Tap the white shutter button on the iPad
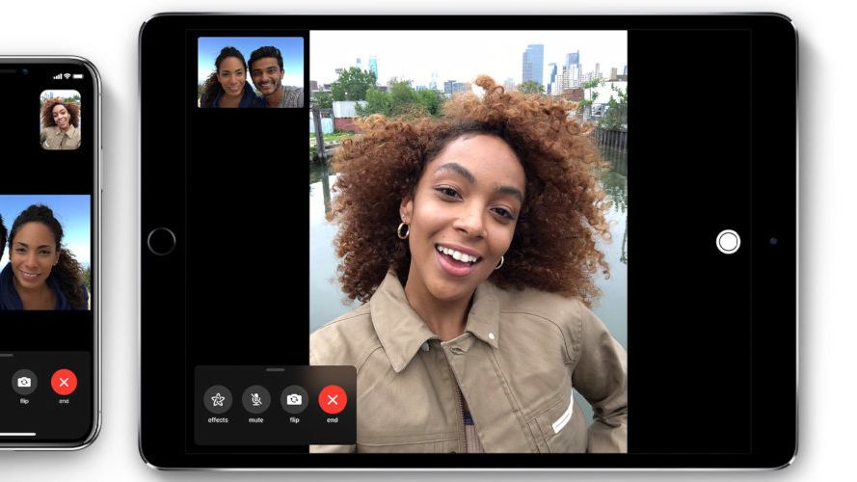 (728, 242)
